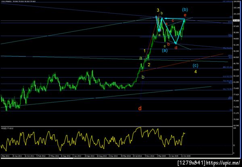Click the price axis value 88.565
242x167 pixels.
(236, 57)
